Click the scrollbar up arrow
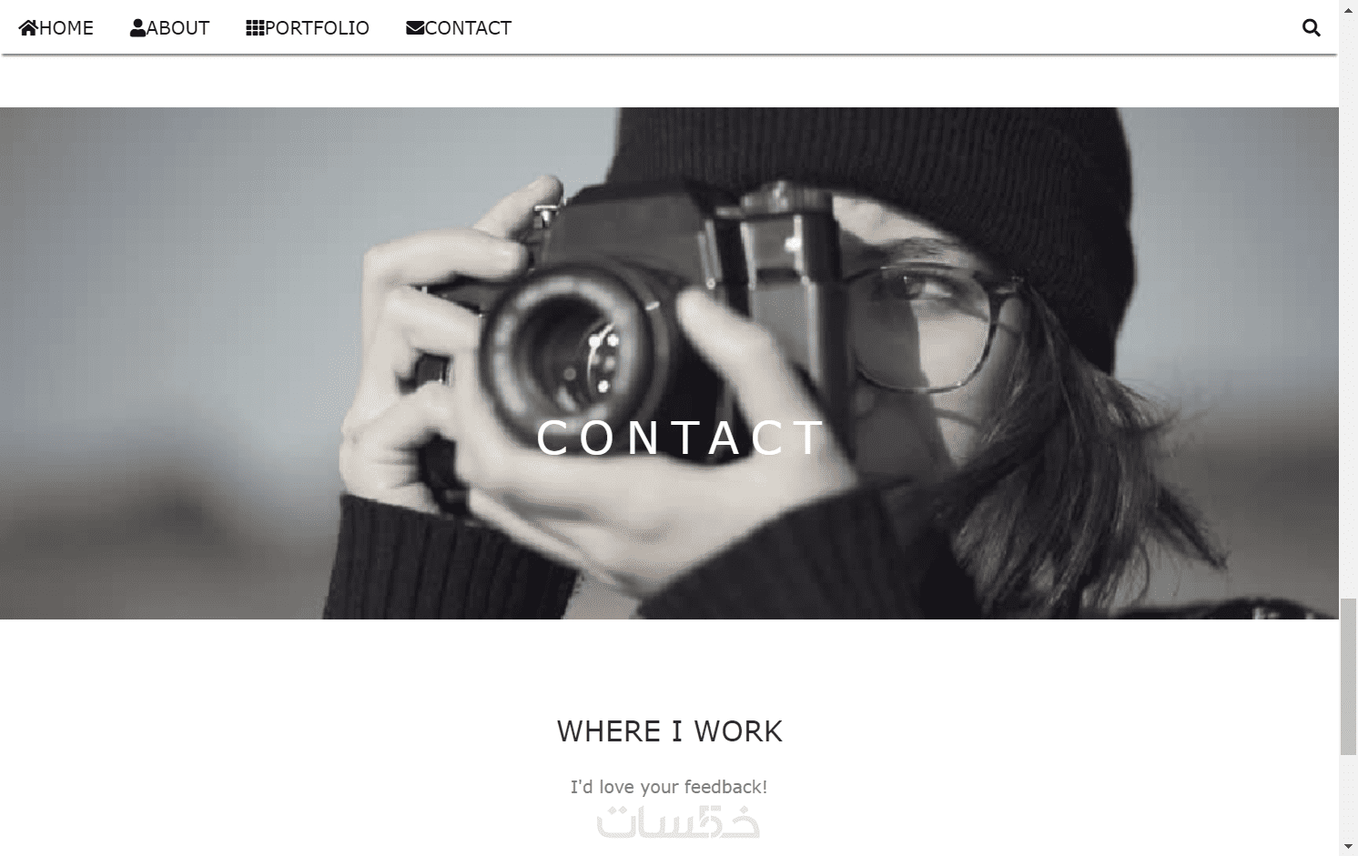 click(1348, 8)
